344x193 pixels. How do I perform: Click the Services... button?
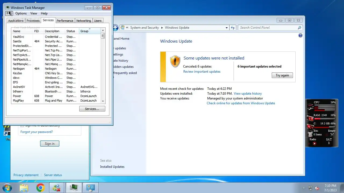[x=92, y=109]
